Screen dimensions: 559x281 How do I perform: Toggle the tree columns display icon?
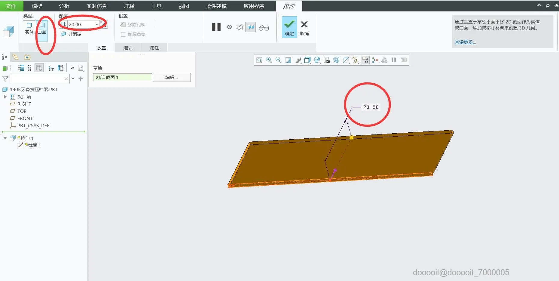pos(39,68)
